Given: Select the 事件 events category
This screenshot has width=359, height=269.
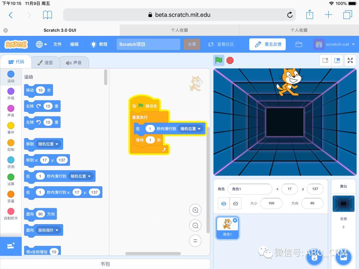Looking at the screenshot, I should (11, 128).
